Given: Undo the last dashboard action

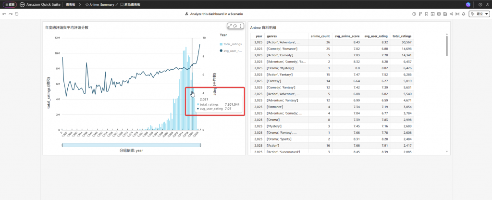Looking at the screenshot, I should coord(4,14).
